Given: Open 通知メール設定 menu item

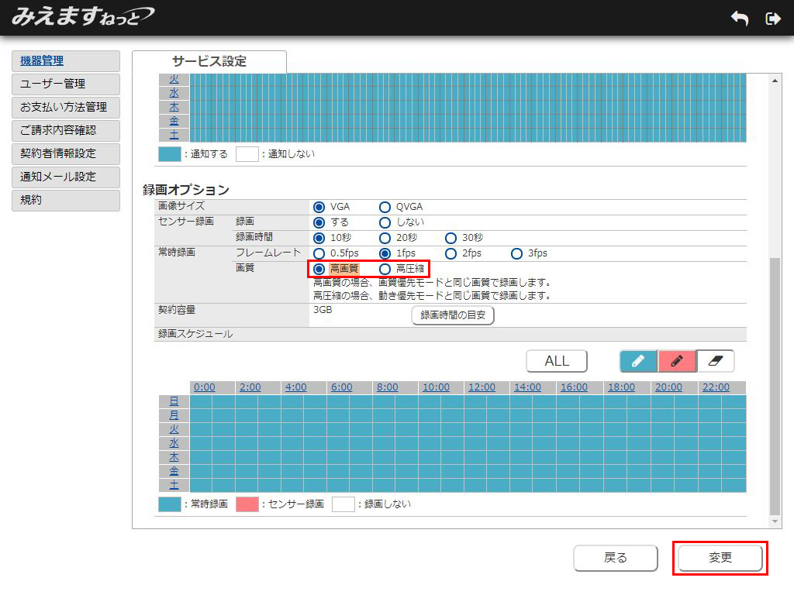Looking at the screenshot, I should [66, 177].
